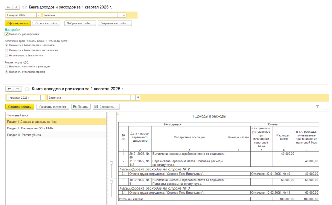The width and height of the screenshot is (332, 205).
Task: Open organization dropdown arrow above Печать button
Action: tap(132, 97)
